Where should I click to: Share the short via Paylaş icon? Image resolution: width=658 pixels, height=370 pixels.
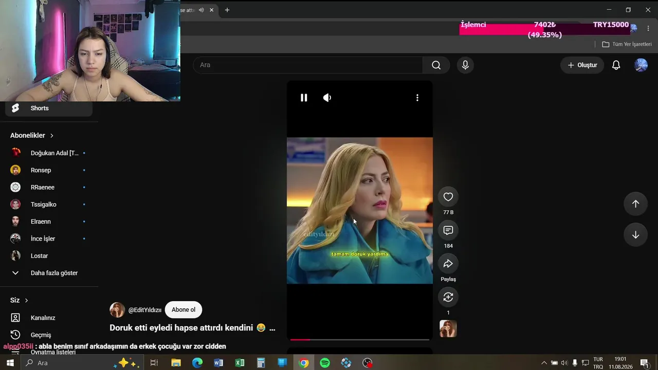448,264
